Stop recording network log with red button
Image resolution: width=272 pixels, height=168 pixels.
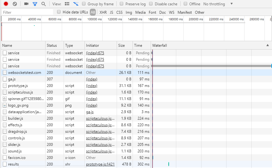[6, 4]
